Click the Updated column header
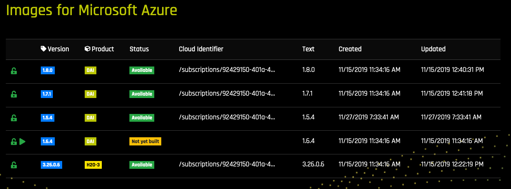This screenshot has height=189, width=511. [433, 49]
